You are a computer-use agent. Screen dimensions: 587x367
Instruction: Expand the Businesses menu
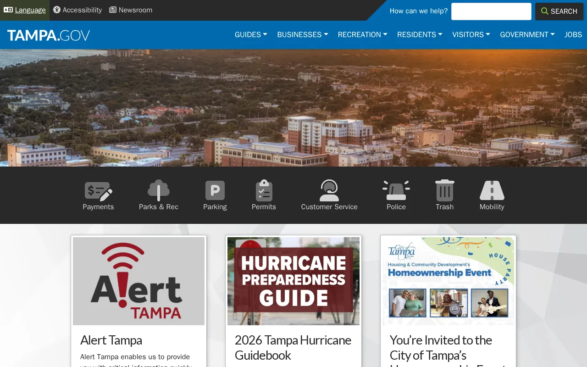(303, 34)
